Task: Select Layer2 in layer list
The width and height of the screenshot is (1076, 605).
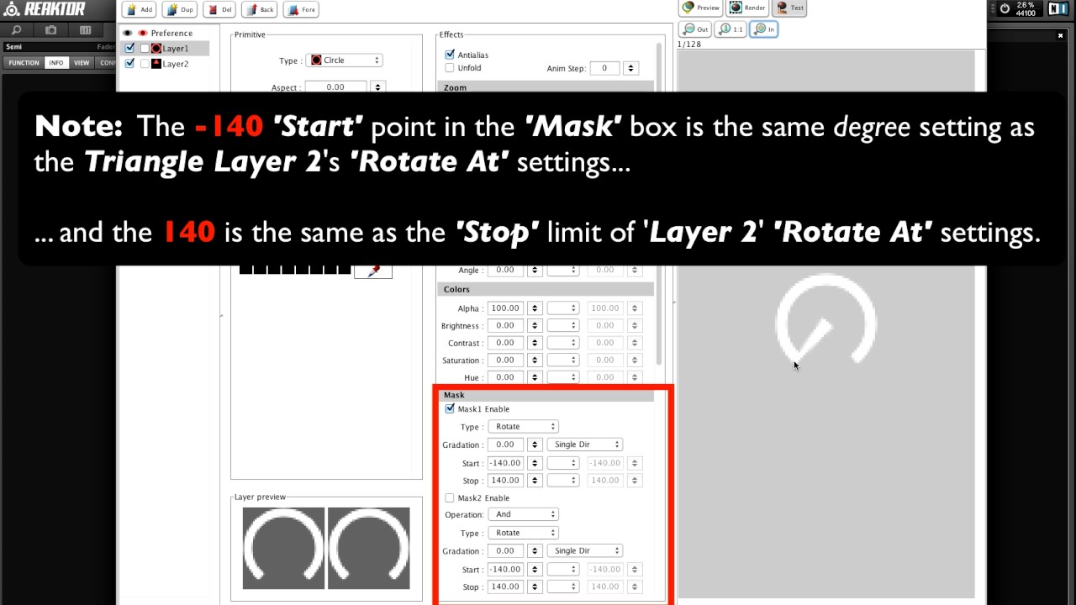Action: tap(176, 64)
